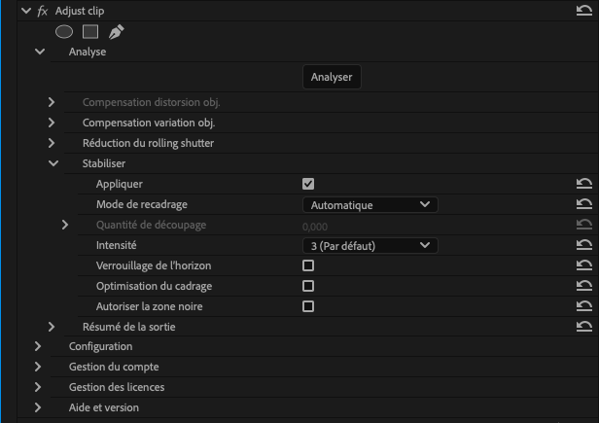The image size is (599, 423).
Task: Expand Réduction du rolling shutter section
Action: tap(53, 143)
